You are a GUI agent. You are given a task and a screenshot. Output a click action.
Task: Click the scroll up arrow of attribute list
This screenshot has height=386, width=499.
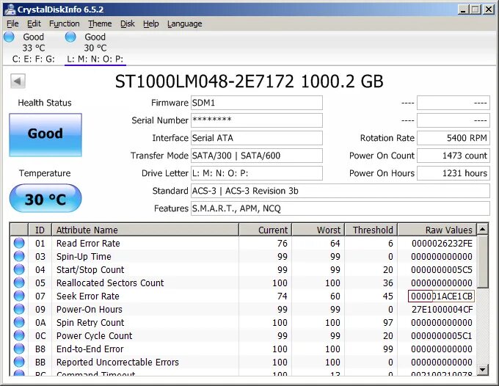(x=483, y=229)
